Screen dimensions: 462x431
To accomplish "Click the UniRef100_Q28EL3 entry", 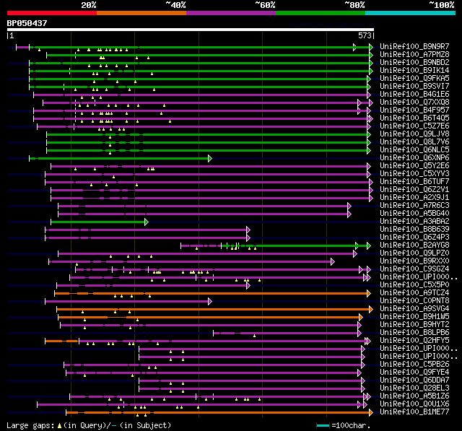I will (x=414, y=388).
